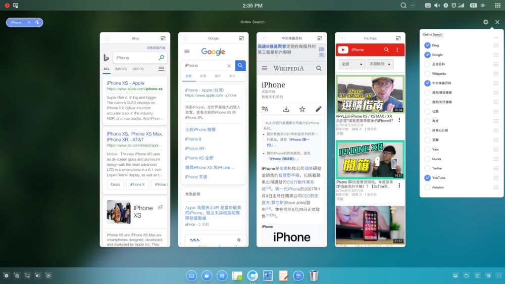Click the Bing search magnifier icon

tap(162, 58)
